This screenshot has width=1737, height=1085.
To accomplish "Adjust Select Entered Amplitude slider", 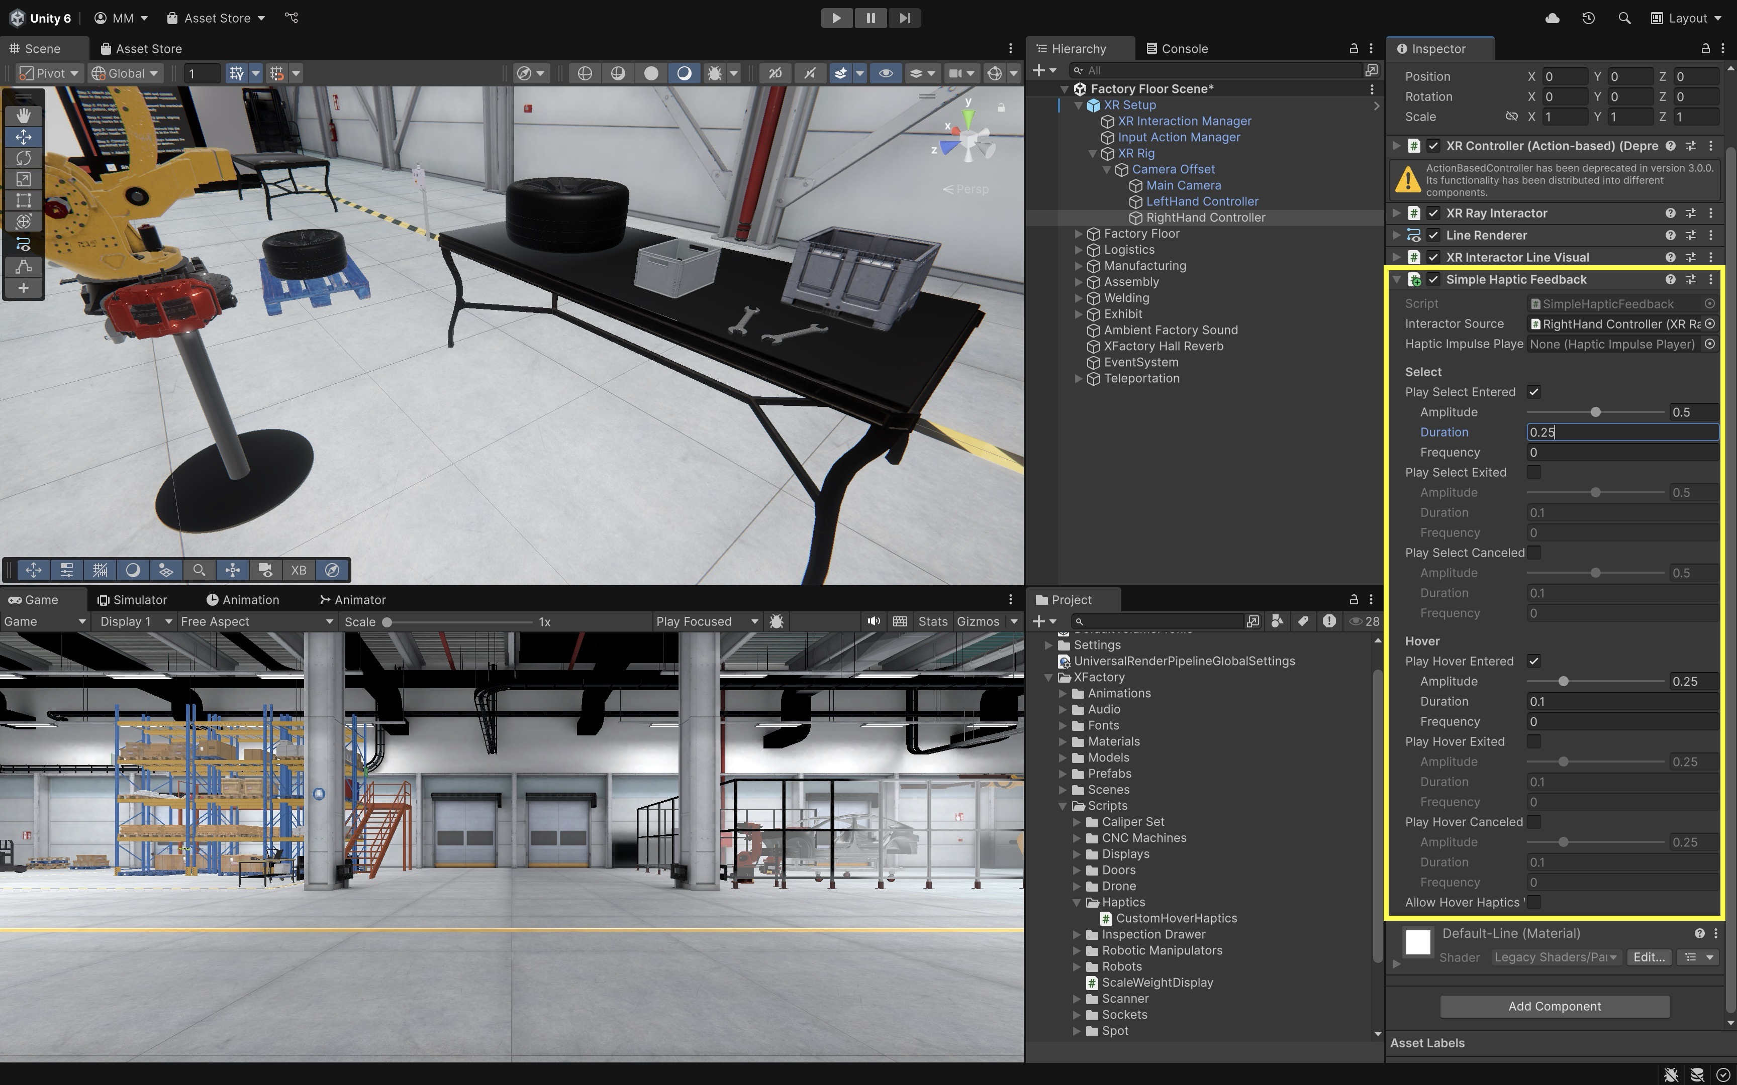I will 1595,412.
